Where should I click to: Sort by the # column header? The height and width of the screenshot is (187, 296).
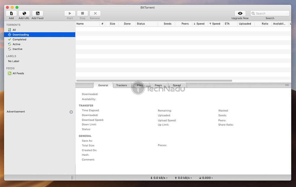[x=102, y=24]
